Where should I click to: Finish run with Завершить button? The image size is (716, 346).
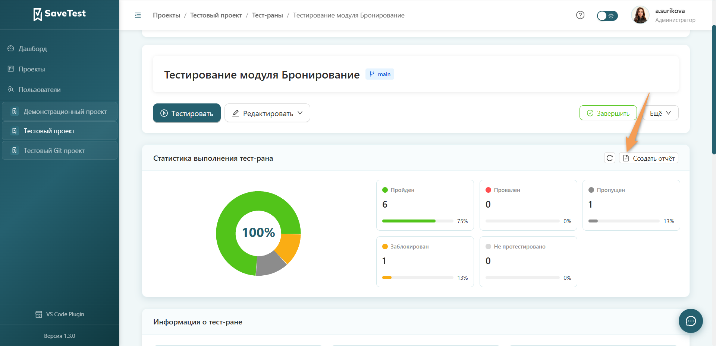608,113
